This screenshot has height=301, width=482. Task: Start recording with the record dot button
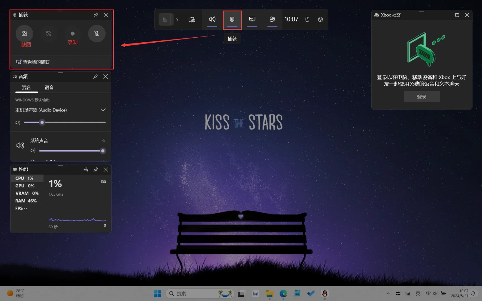click(x=73, y=33)
